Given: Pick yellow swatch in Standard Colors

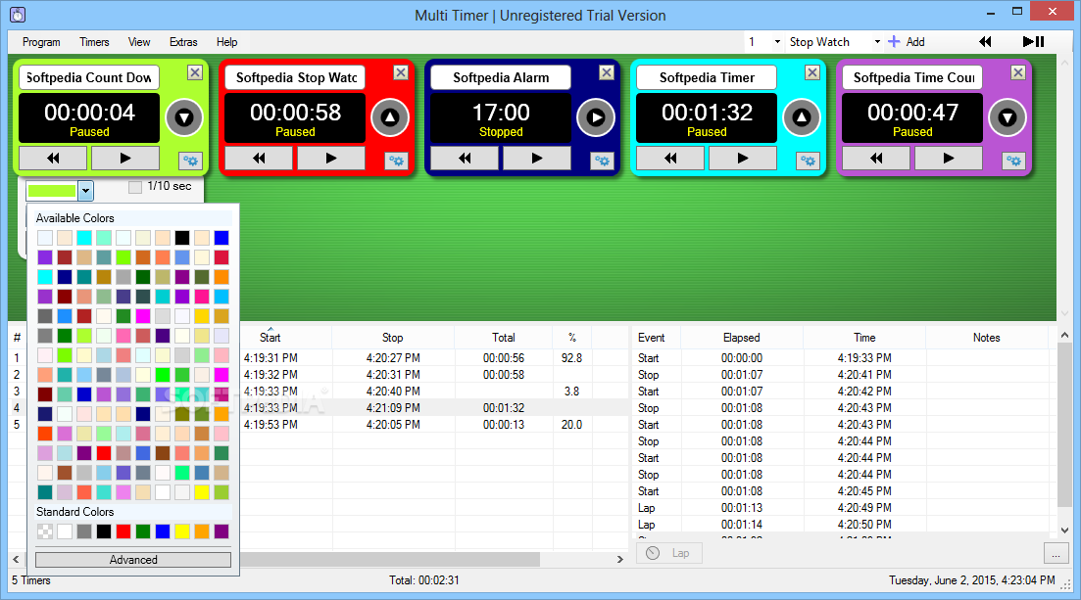Looking at the screenshot, I should pos(182,531).
